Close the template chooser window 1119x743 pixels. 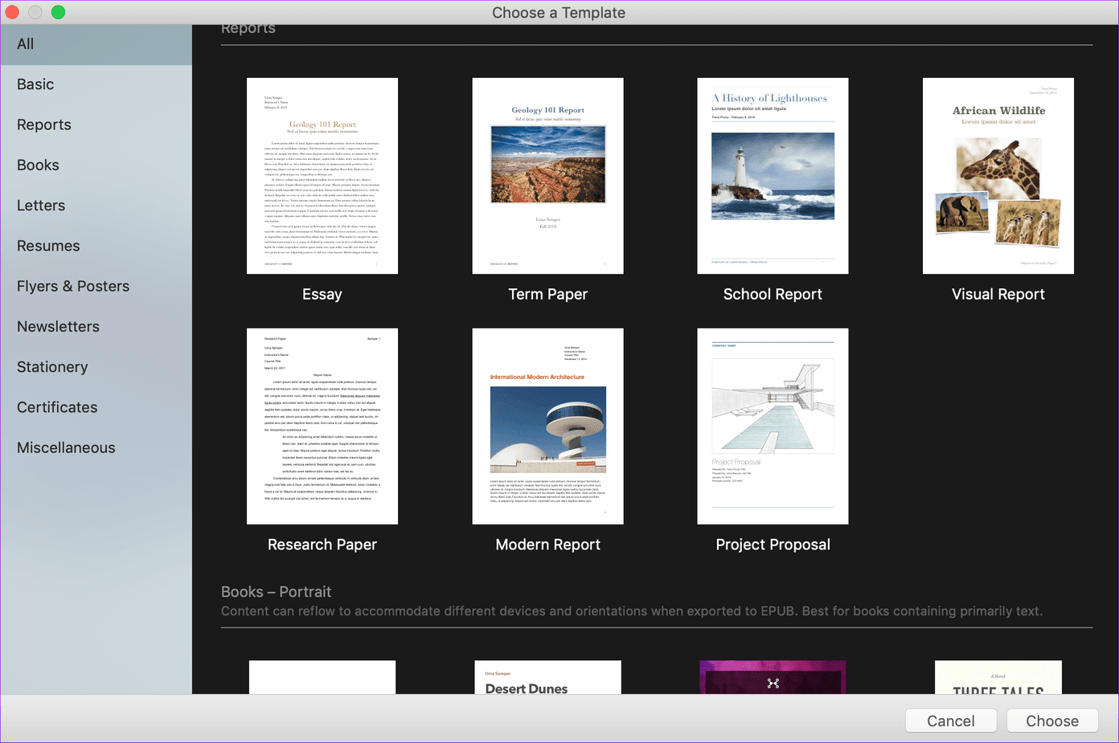12,12
